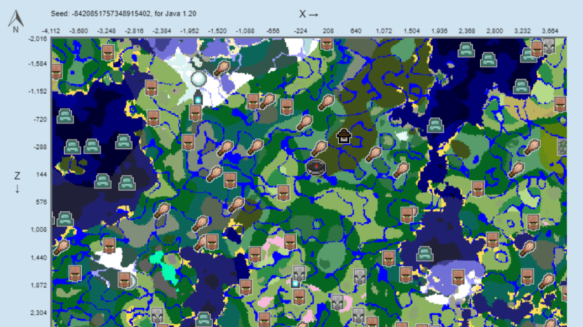
Task: Select the trail ruins brush icon east of spawn
Action: 375,153
